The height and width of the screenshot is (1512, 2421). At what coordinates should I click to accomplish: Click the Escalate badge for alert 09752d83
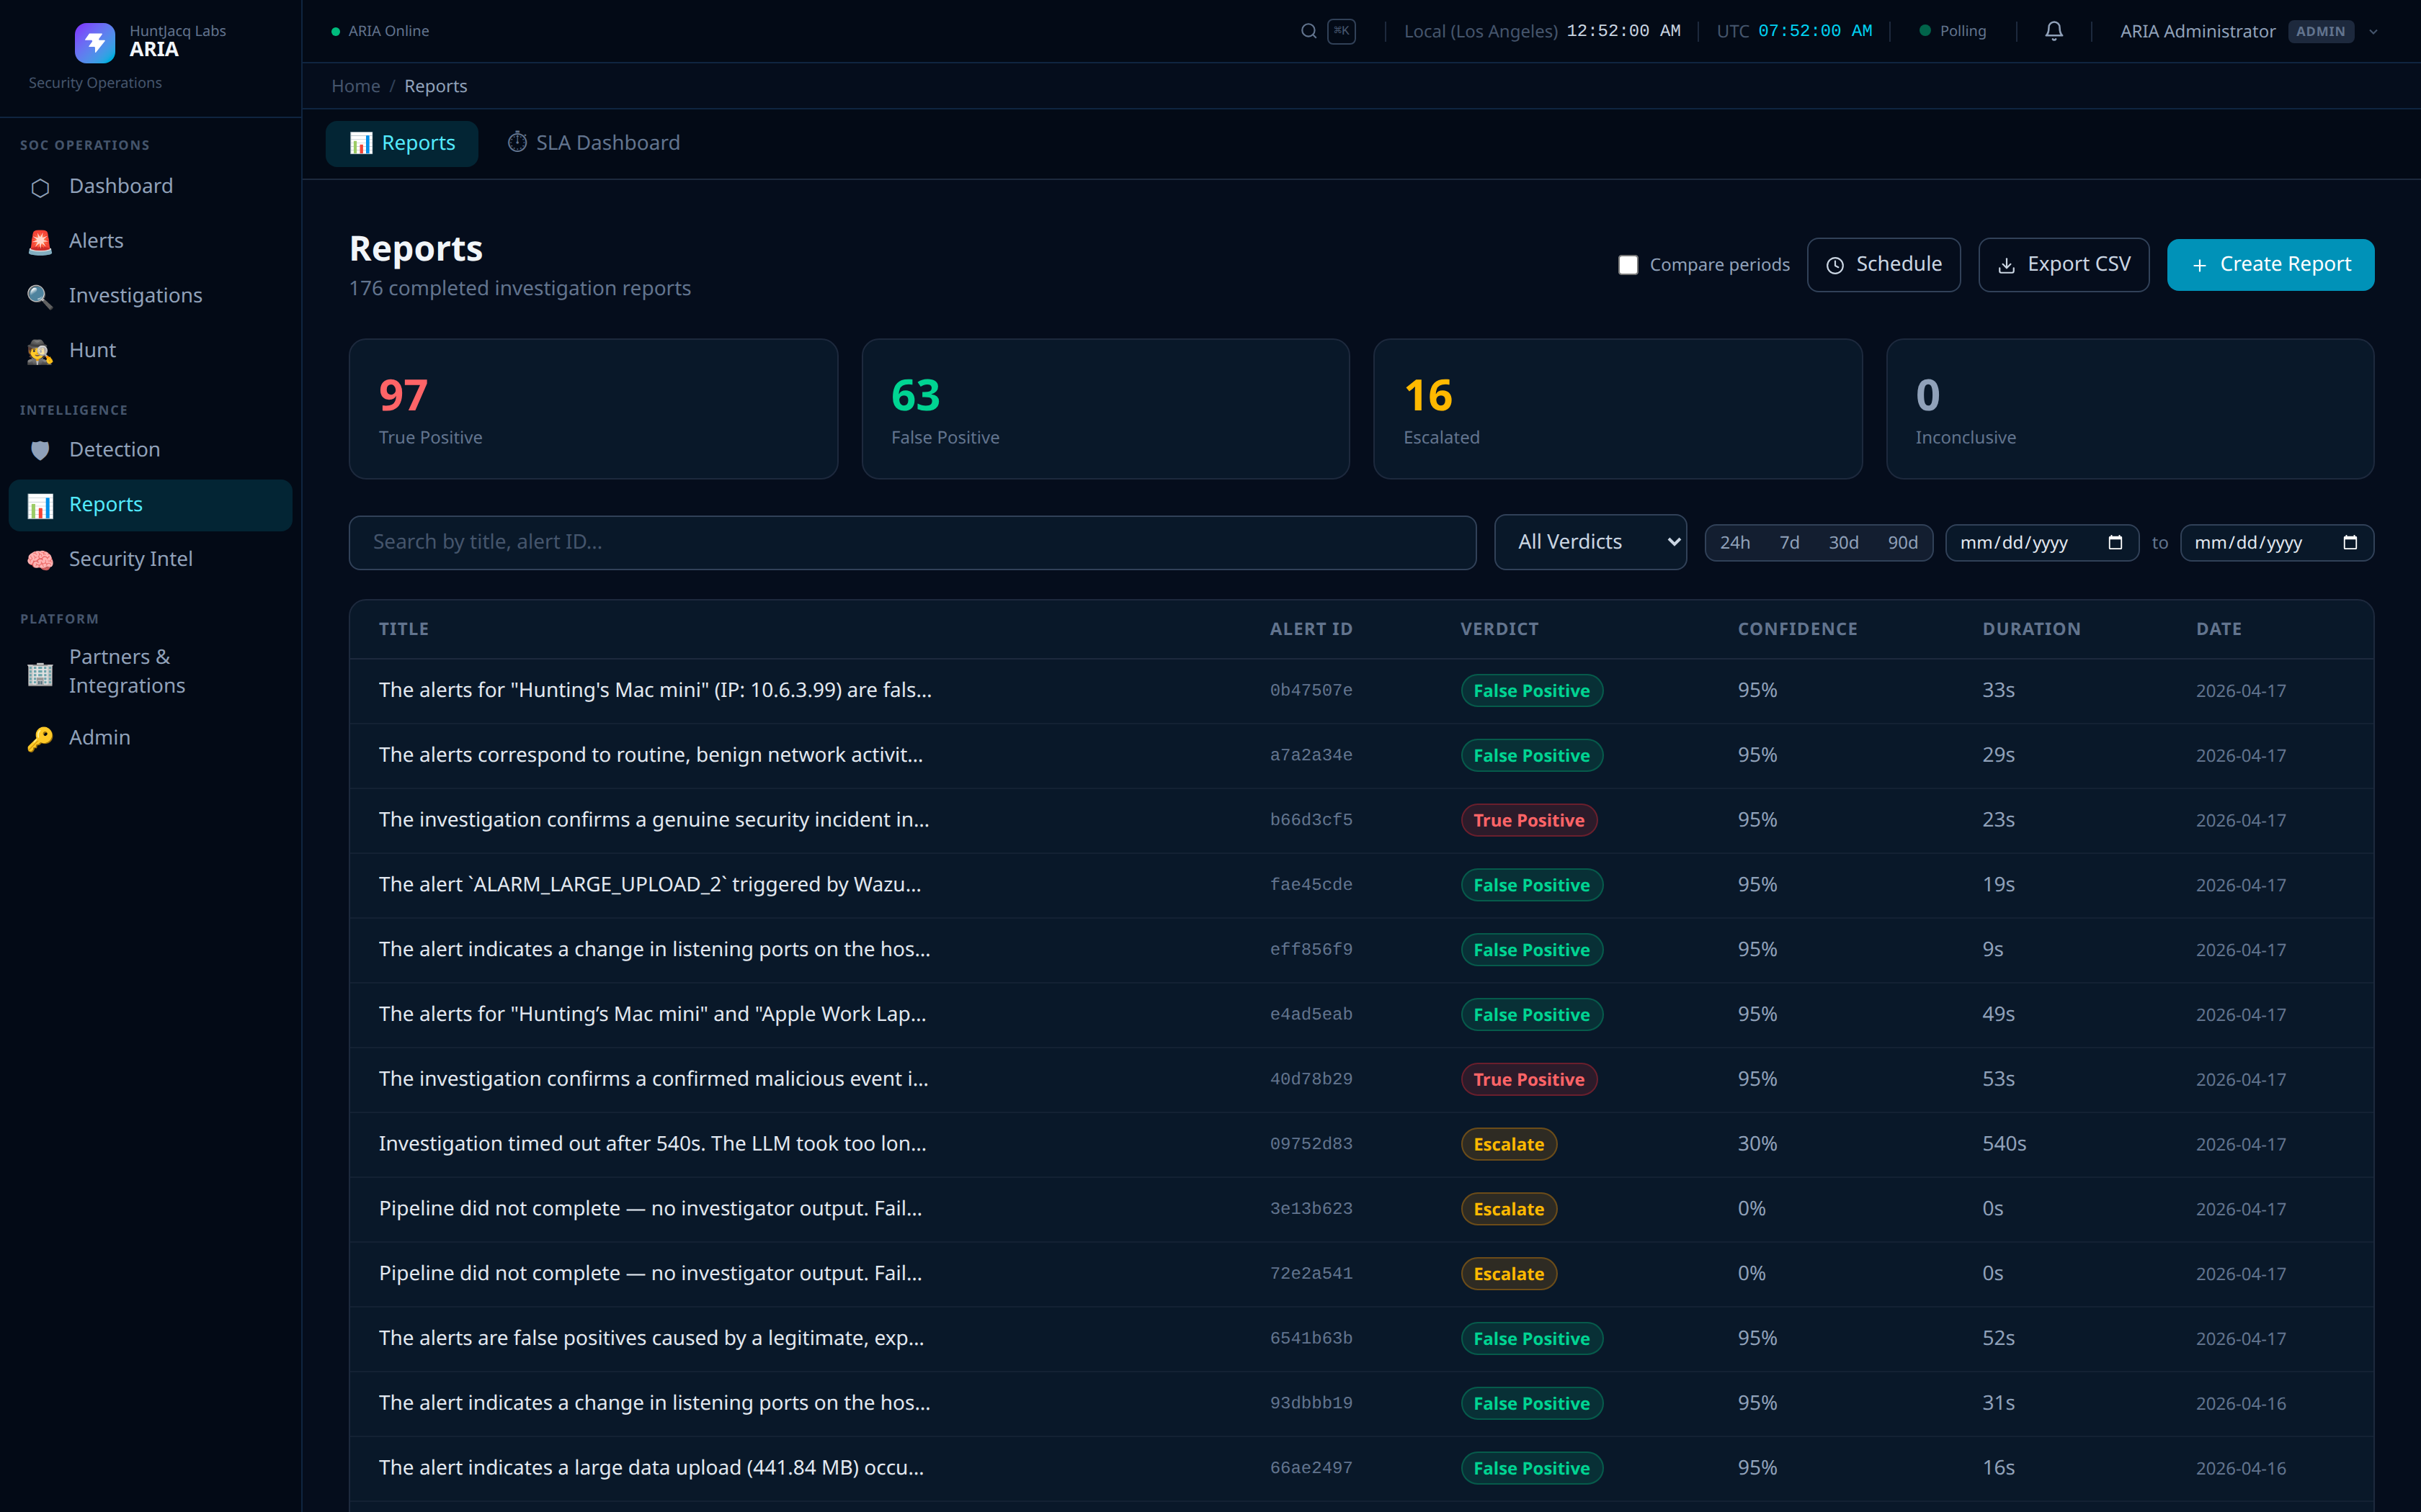click(x=1509, y=1144)
